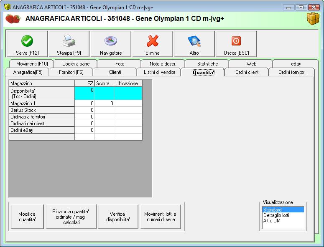Click the PZ cell of Bertus Stock
The height and width of the screenshot is (247, 324).
coord(84,110)
